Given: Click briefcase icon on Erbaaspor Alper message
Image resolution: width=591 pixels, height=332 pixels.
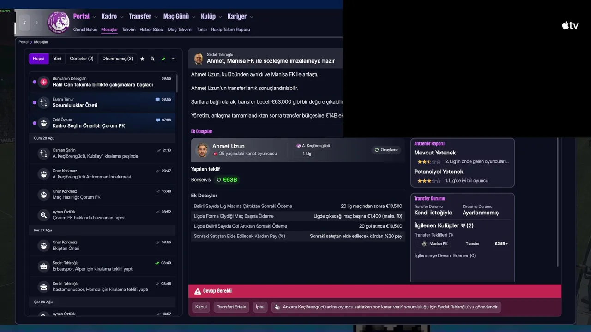Looking at the screenshot, I should pos(43,266).
